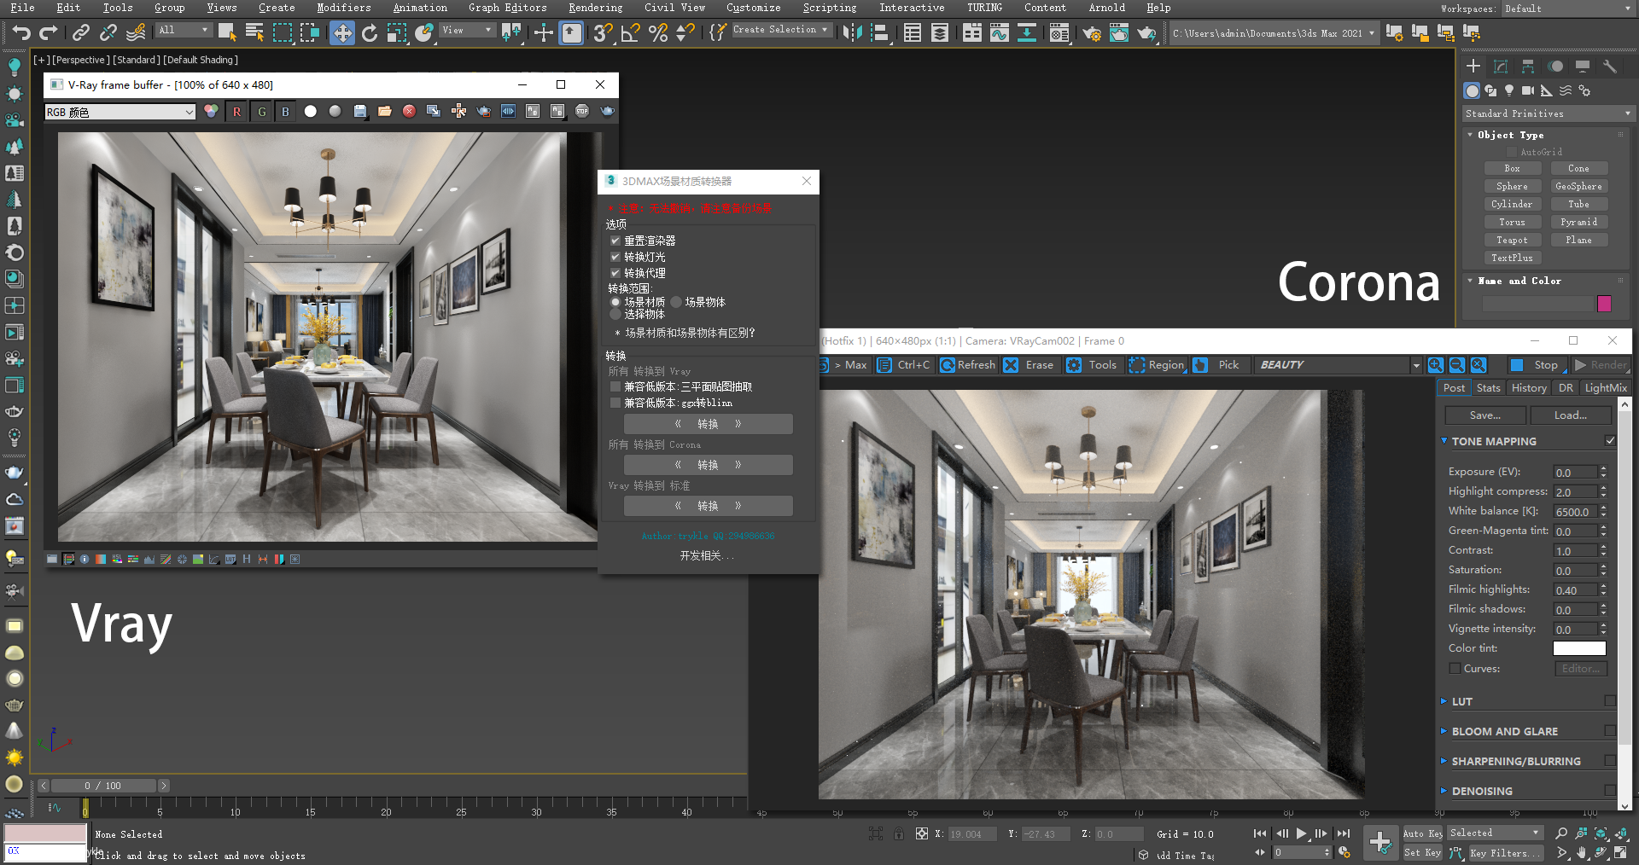Select the Cameras category icon in Create panel
This screenshot has width=1639, height=865.
(x=1528, y=90)
